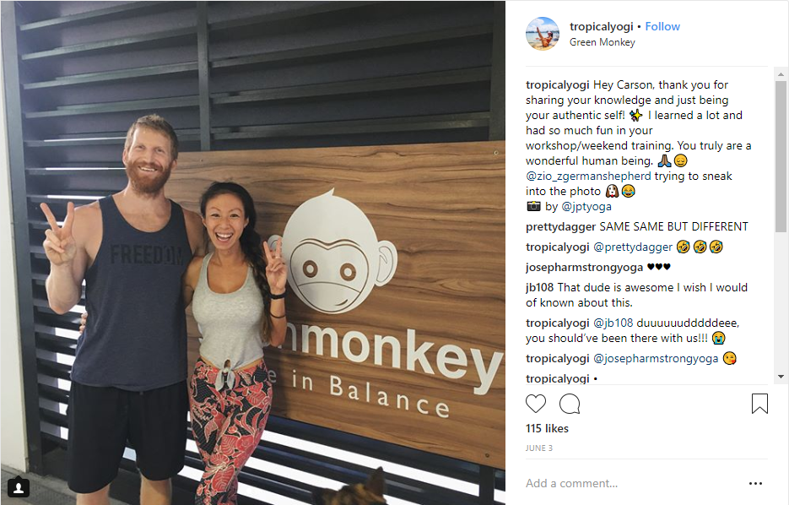The width and height of the screenshot is (789, 505).
Task: Click the @prettydagger reply mention
Action: pyautogui.click(x=633, y=247)
